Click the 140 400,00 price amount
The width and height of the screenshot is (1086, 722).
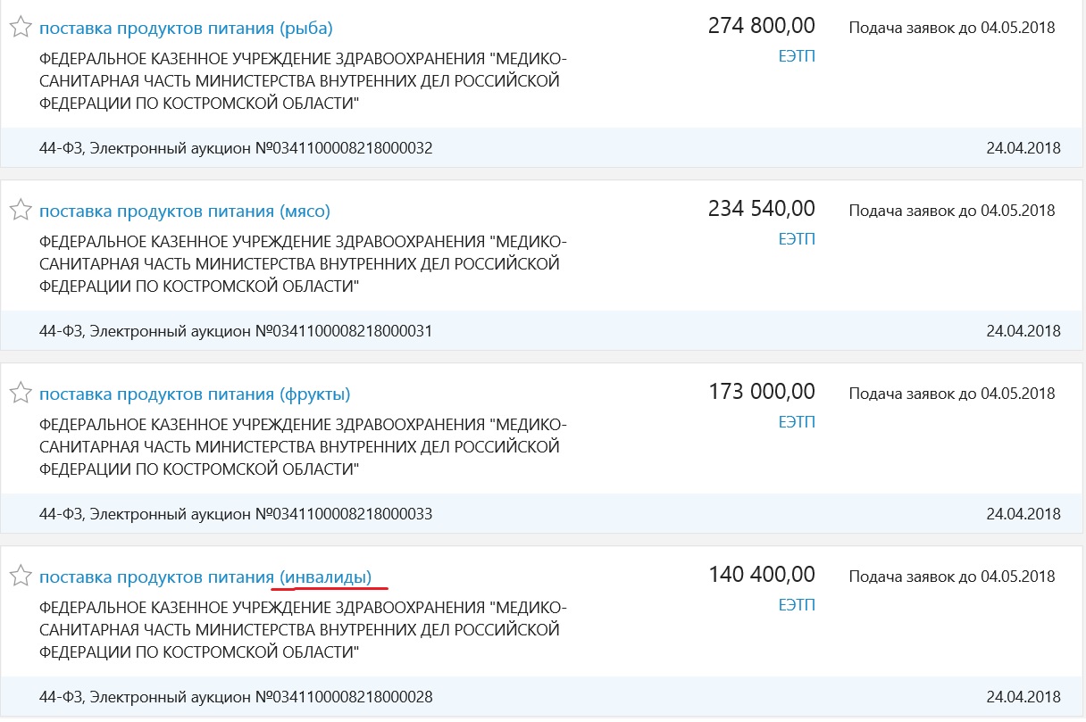[761, 575]
